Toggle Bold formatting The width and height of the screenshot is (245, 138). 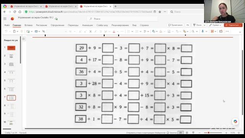pos(90,31)
